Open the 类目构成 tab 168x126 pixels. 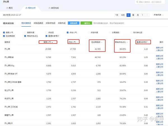coord(54,8)
